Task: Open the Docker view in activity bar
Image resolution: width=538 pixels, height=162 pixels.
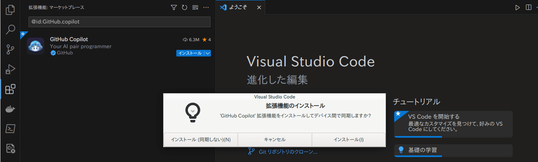Action: coord(10,109)
